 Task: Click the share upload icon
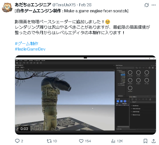pos(154,141)
